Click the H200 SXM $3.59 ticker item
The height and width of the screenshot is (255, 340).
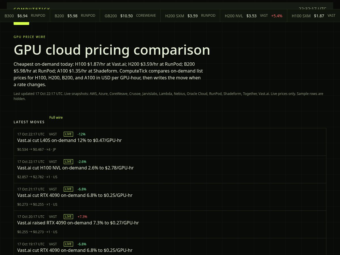[190, 16]
